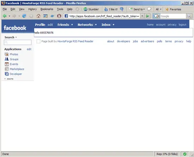Open the Help menu
Viewport: 194px width, 157px height.
coord(69,9)
